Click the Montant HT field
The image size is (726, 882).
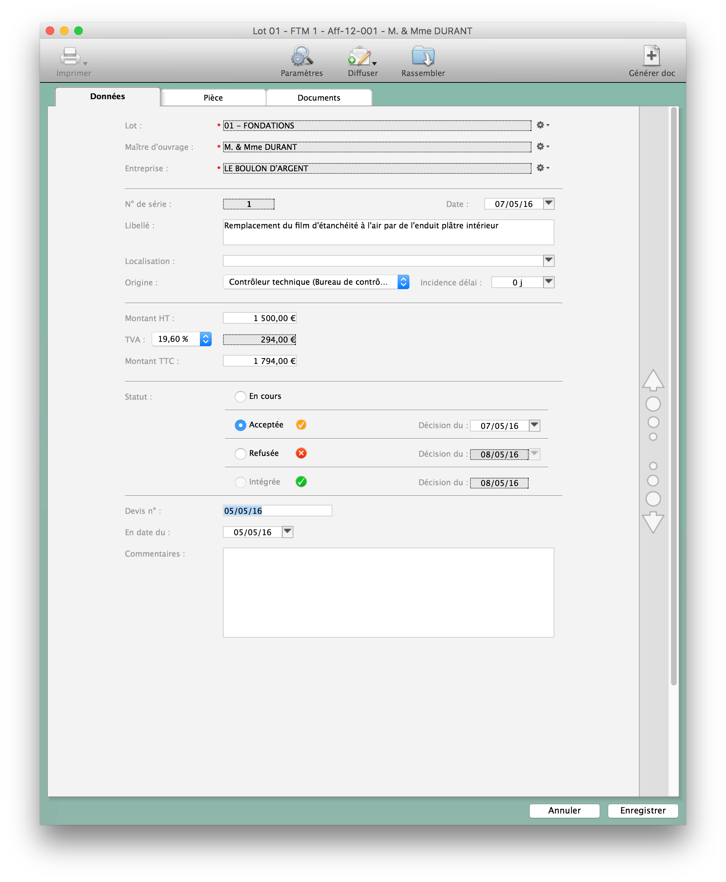point(260,318)
